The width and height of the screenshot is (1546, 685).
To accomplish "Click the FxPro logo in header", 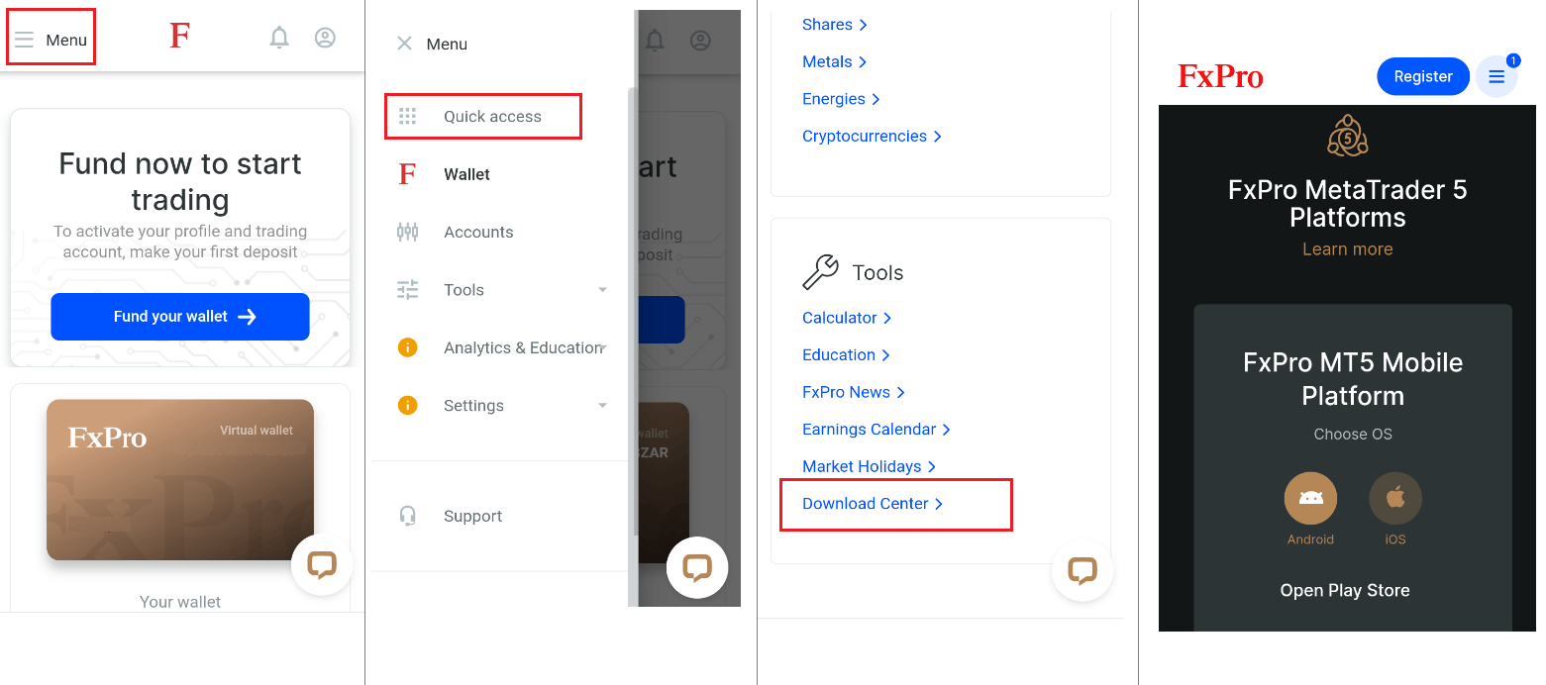I will (1220, 76).
